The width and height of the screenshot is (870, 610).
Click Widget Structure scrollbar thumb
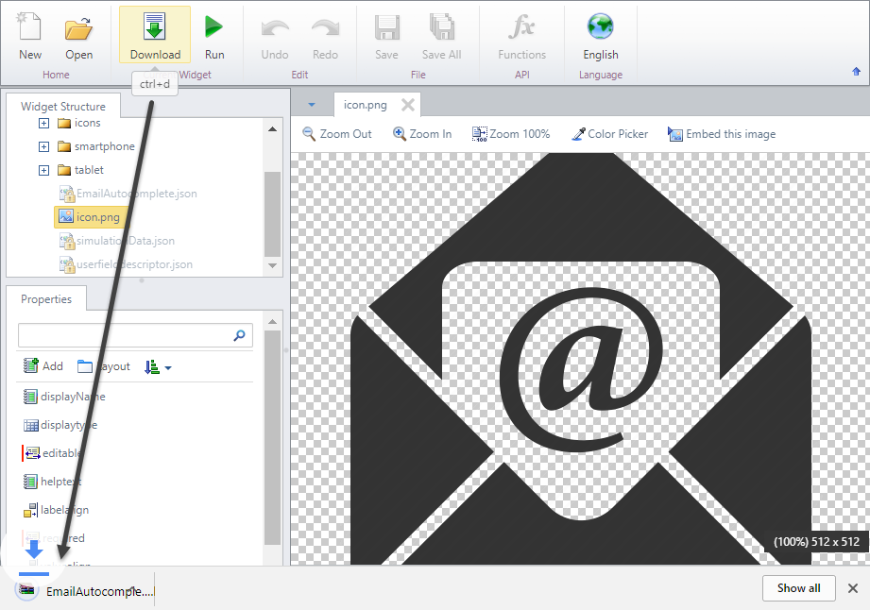pos(272,213)
